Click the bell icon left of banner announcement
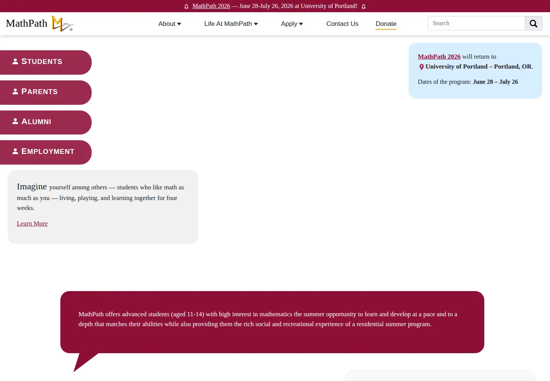550x381 pixels. (x=186, y=6)
